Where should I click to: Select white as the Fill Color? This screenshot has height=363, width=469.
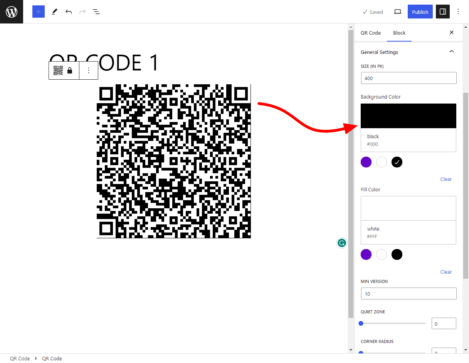pyautogui.click(x=381, y=254)
